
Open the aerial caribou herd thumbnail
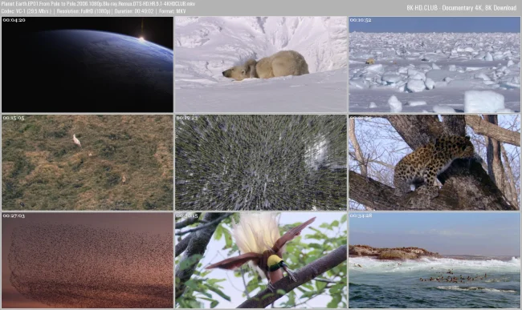pyautogui.click(x=261, y=163)
